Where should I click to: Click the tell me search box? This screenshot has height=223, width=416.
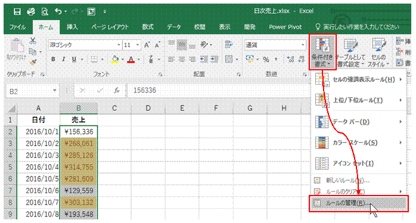(357, 27)
